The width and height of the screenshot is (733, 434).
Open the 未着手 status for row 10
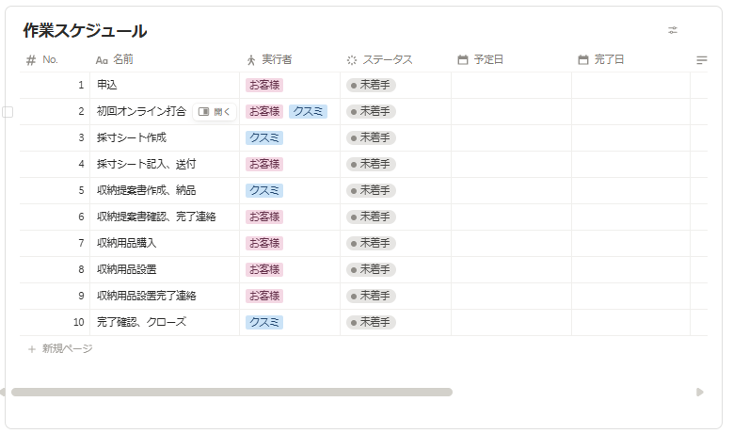pyautogui.click(x=372, y=322)
